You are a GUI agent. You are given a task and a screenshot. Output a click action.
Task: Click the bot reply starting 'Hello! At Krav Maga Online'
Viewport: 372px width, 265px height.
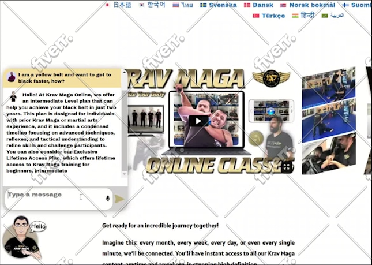pos(61,133)
